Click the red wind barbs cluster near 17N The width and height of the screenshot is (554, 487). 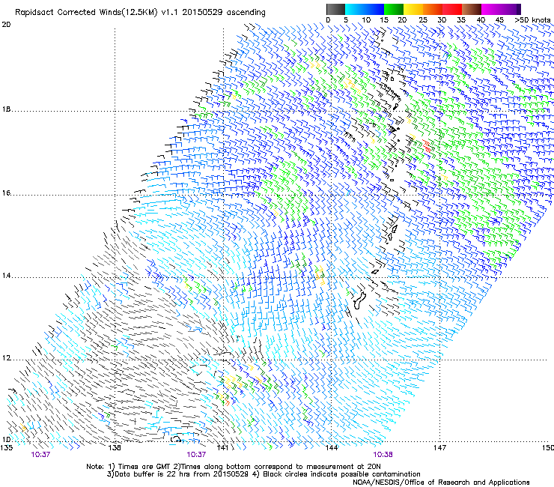click(427, 146)
